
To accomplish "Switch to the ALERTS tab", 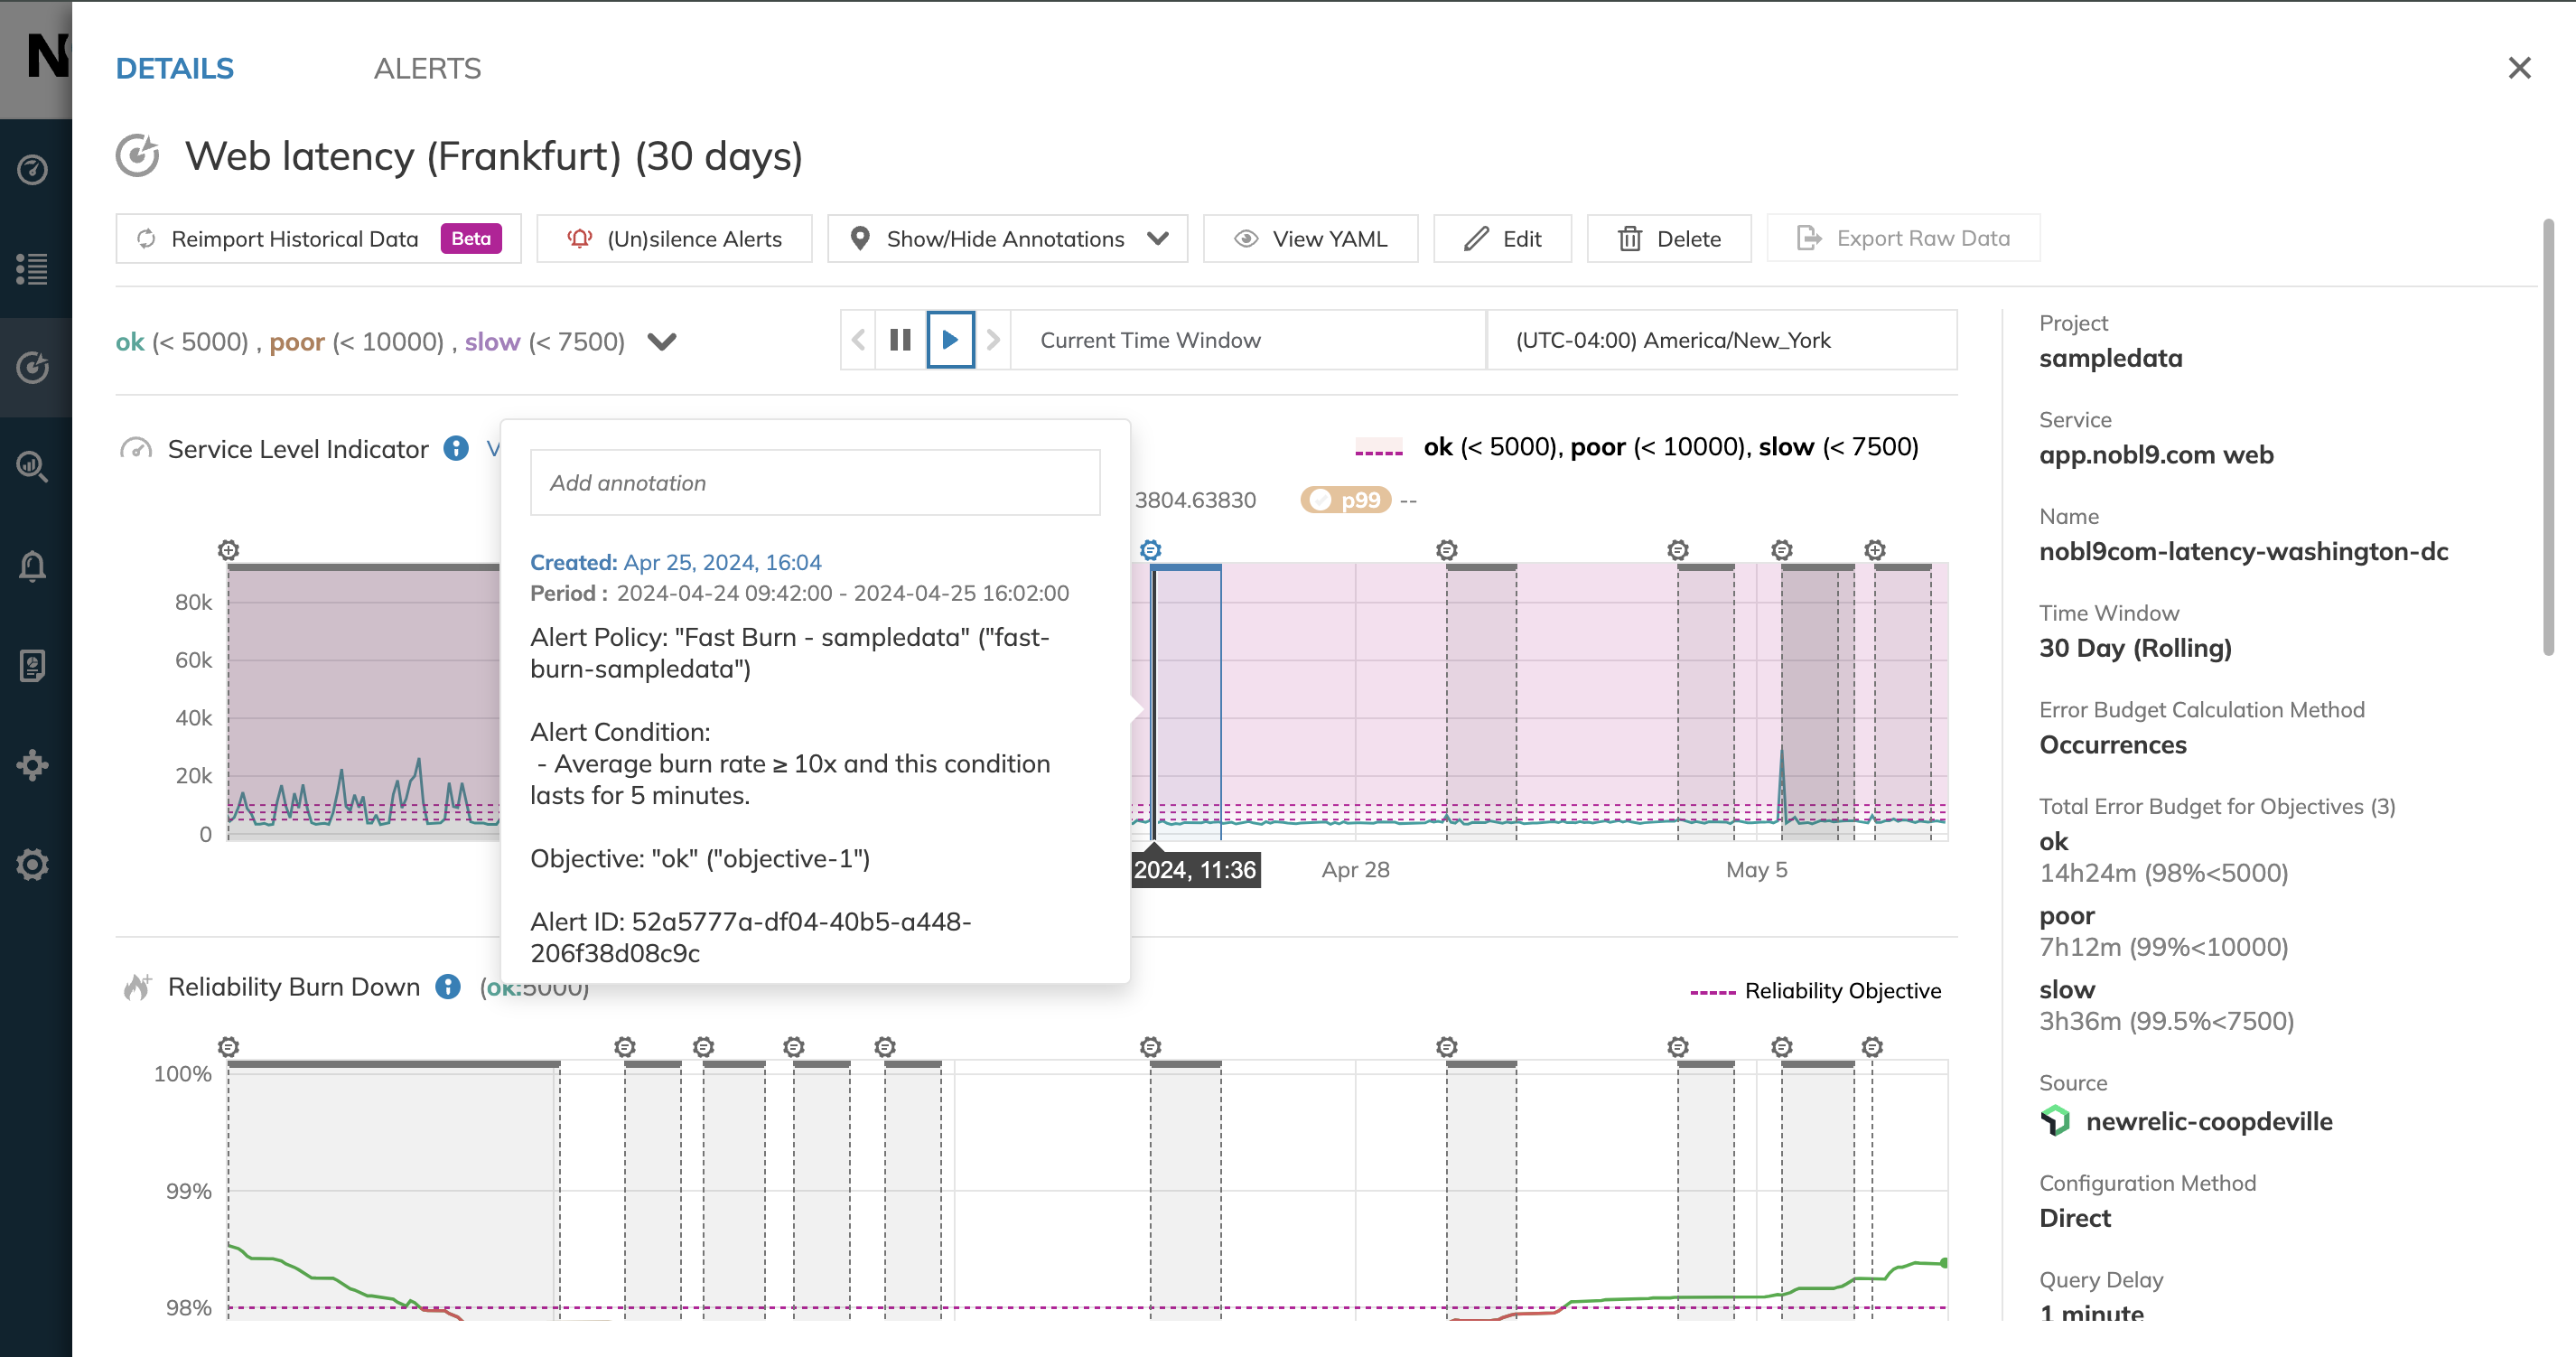I will pyautogui.click(x=427, y=68).
